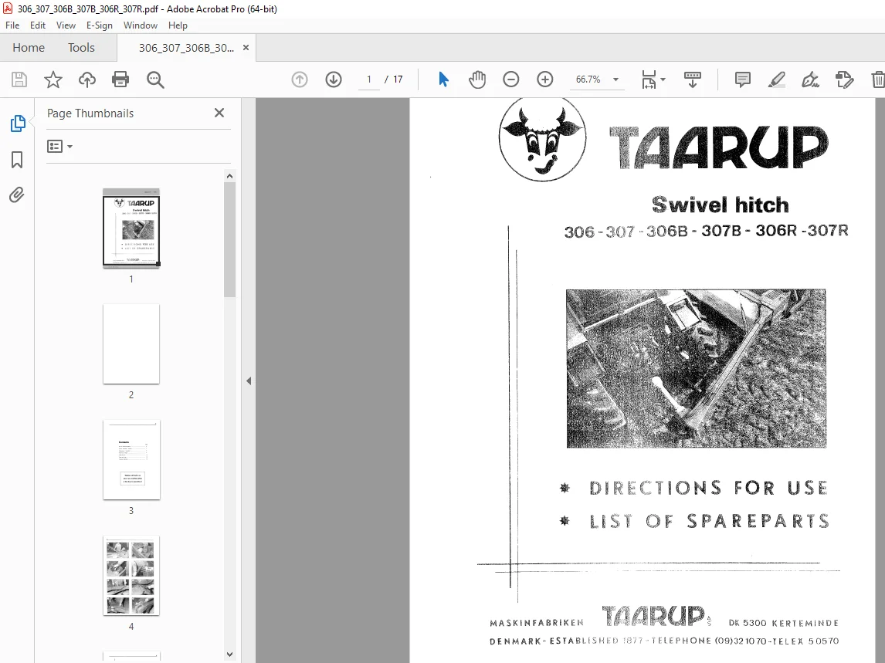The width and height of the screenshot is (885, 663).
Task: Open the Window menu
Action: coord(141,25)
